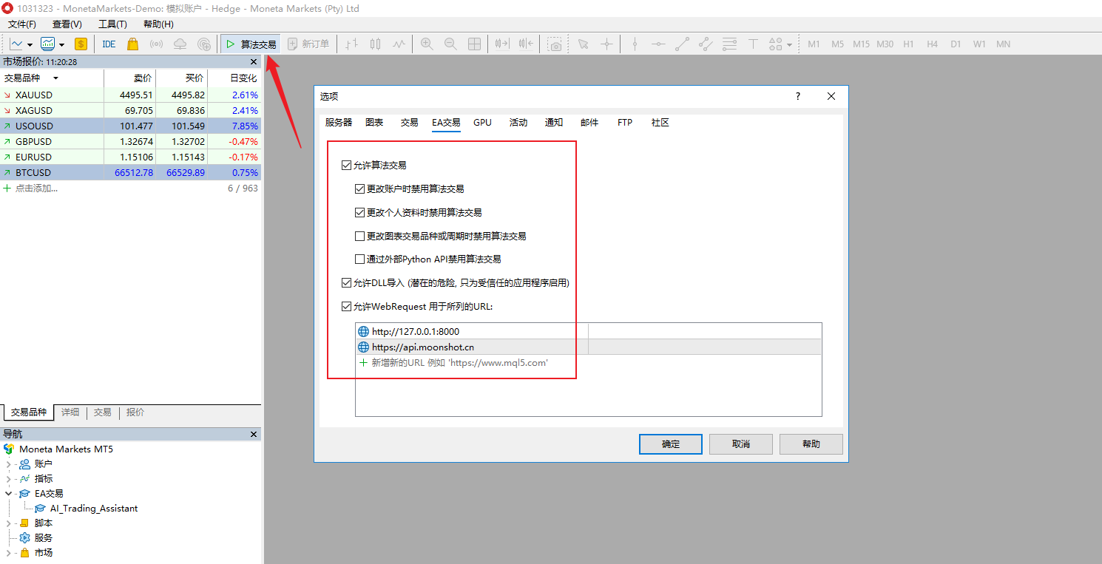Switch to the 通知 tab in options

(554, 123)
